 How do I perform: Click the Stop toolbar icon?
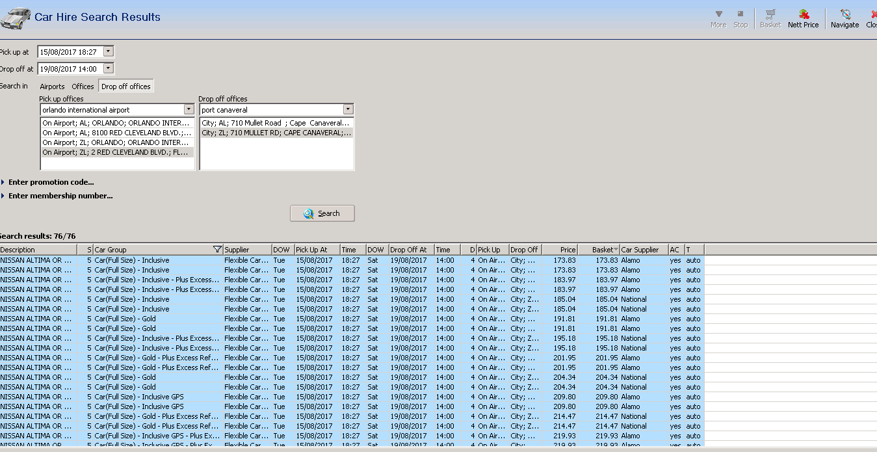[740, 18]
